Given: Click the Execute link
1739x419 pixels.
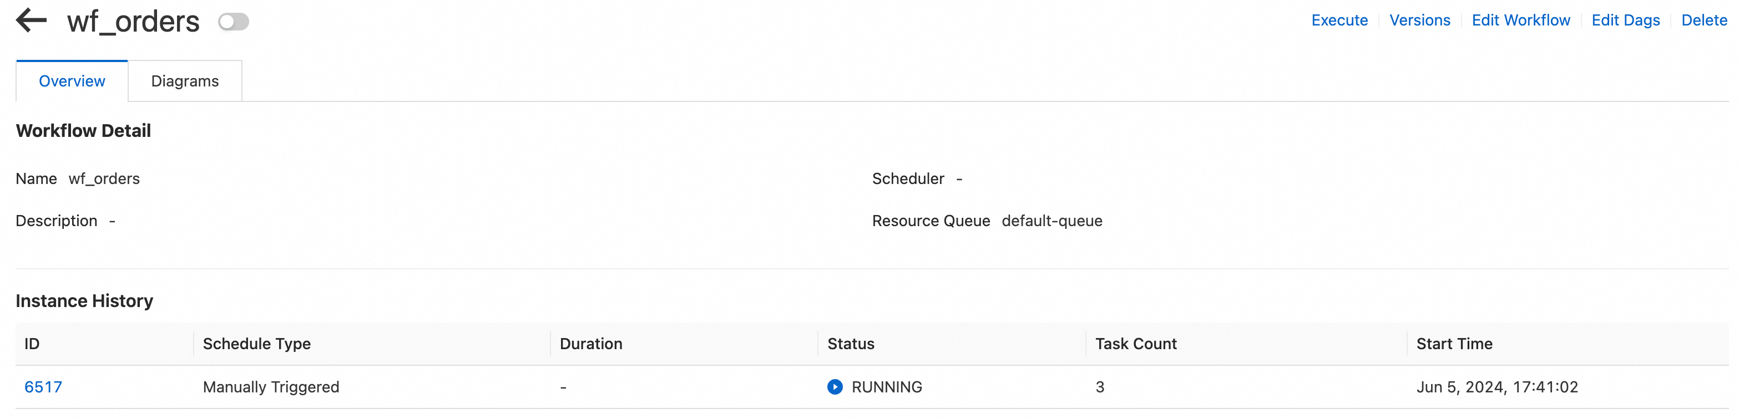Looking at the screenshot, I should [1339, 21].
